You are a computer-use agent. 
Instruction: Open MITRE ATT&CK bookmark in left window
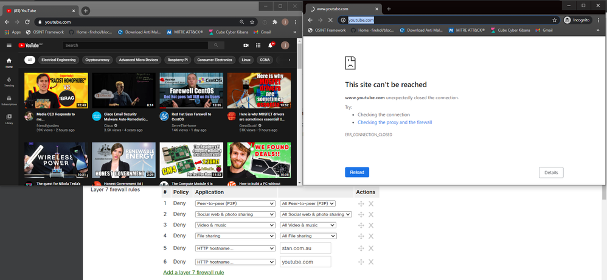[185, 32]
